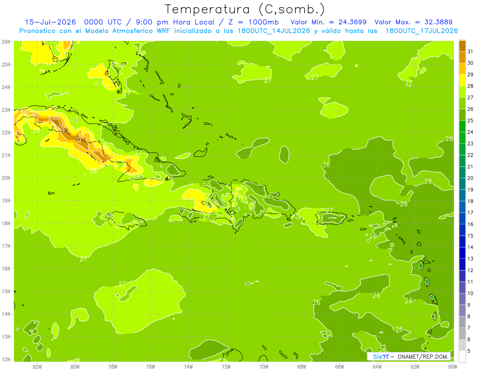Click the "15N" latitude label
Screen dimensions: 481x372
pyautogui.click(x=6, y=291)
